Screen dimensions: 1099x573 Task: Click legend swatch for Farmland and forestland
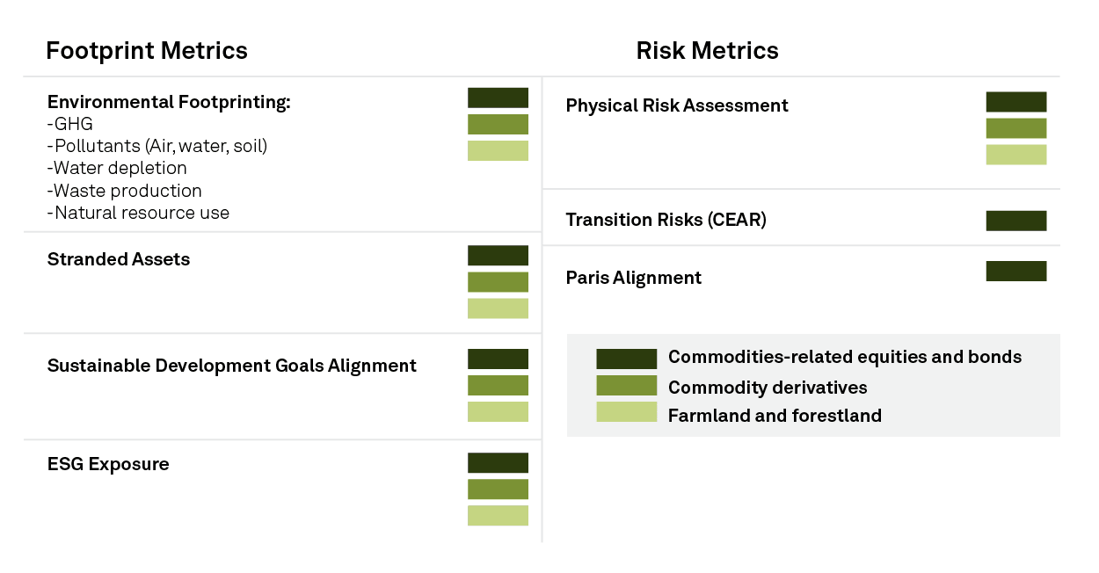pos(627,412)
